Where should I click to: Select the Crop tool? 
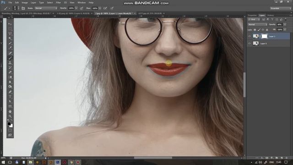[x=10, y=44]
